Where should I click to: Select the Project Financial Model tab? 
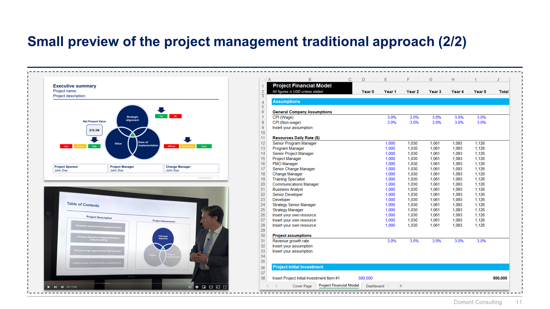click(x=339, y=286)
